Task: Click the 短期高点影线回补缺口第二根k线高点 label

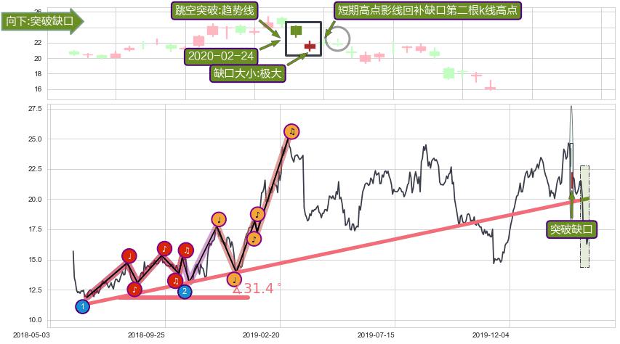Action: tap(428, 10)
